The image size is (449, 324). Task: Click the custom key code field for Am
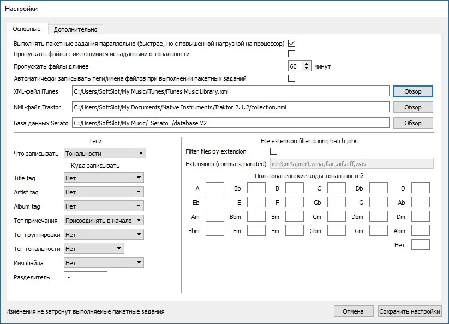pyautogui.click(x=215, y=217)
